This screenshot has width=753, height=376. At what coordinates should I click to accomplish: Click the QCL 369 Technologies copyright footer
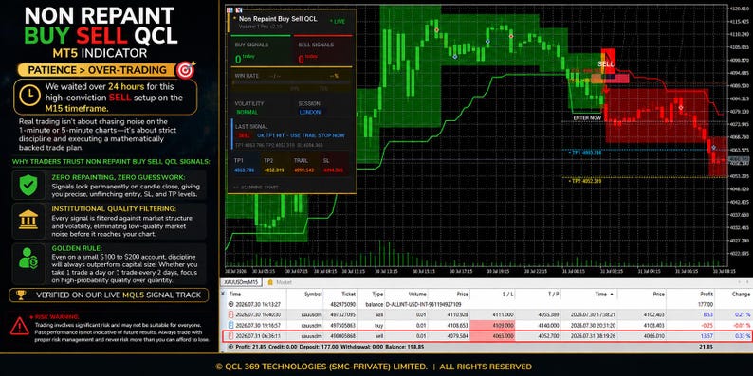(x=374, y=367)
